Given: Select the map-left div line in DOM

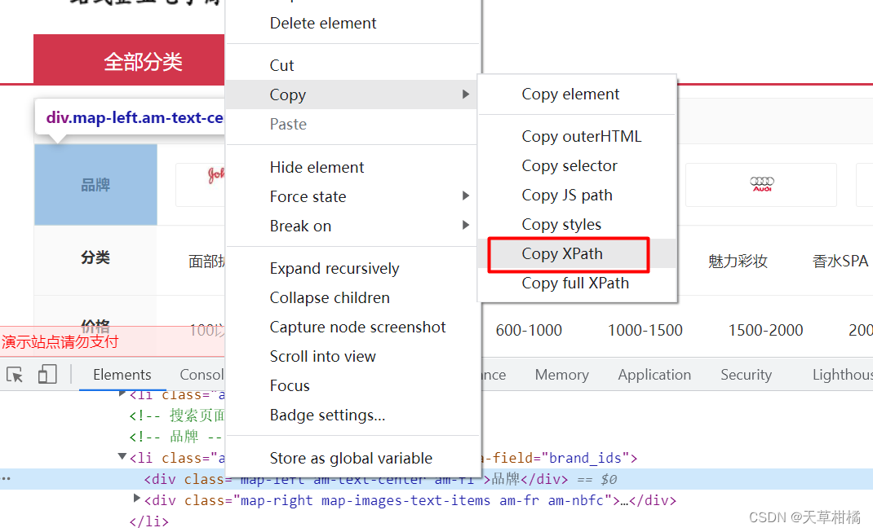Looking at the screenshot, I should pos(436,479).
